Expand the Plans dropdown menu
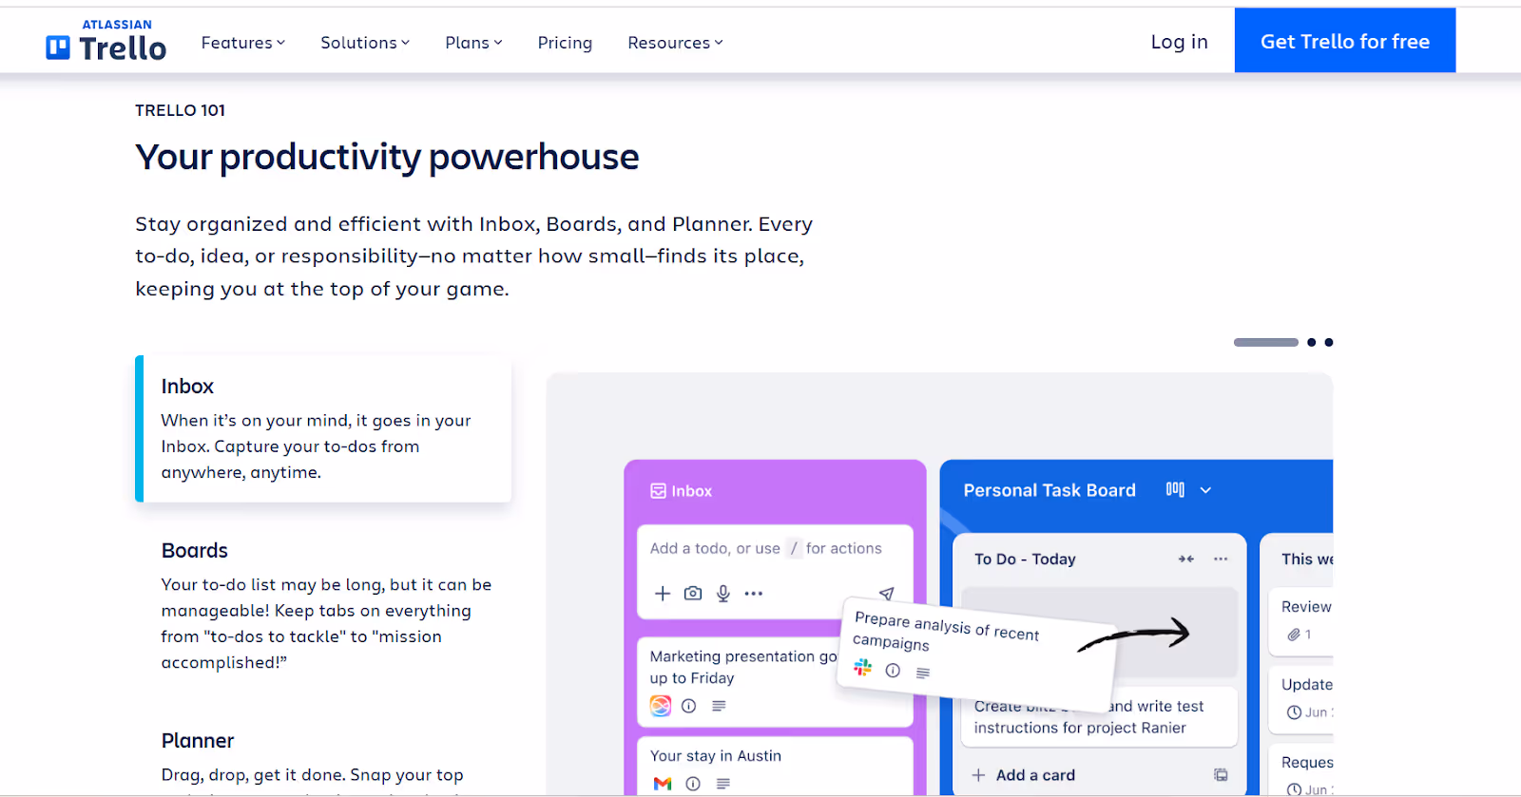1521x797 pixels. (x=473, y=43)
